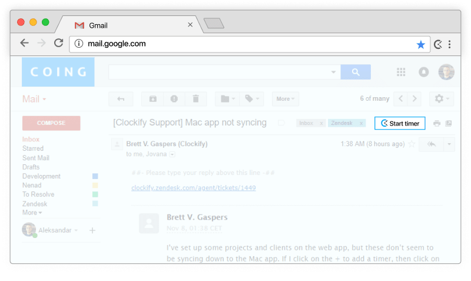Viewport: 471px width, 281px height.
Task: Archive the email with the archive icon
Action: pos(152,99)
